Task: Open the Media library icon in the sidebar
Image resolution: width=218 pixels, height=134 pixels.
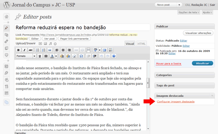Action: pyautogui.click(x=7, y=35)
